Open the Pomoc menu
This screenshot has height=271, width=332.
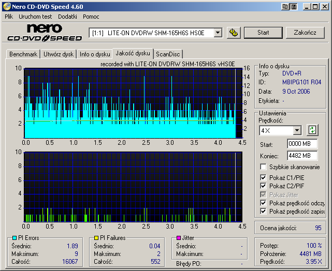click(x=91, y=17)
